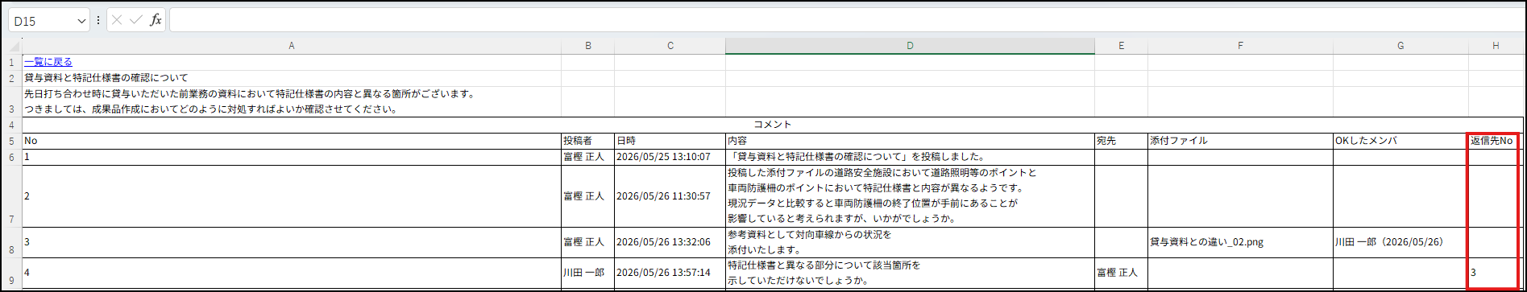Image resolution: width=1527 pixels, height=292 pixels.
Task: Select the cell 貸与資料と特記仕様書の確認について
Action: pyautogui.click(x=292, y=78)
